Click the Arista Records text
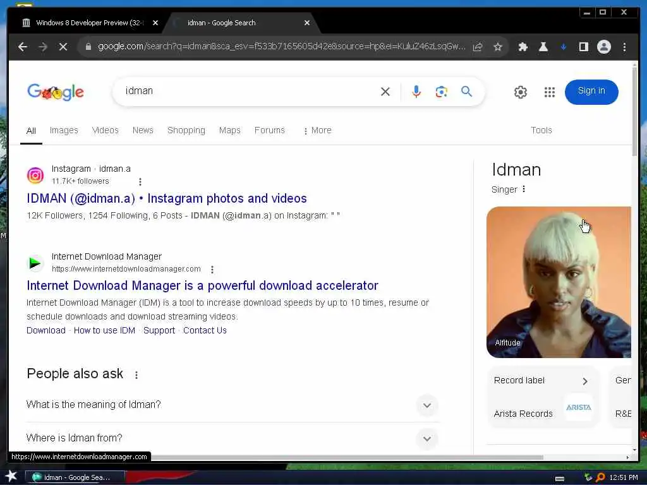The width and height of the screenshot is (647, 485). point(523,414)
